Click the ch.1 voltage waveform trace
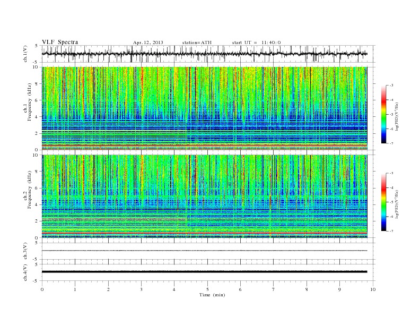 [204, 54]
